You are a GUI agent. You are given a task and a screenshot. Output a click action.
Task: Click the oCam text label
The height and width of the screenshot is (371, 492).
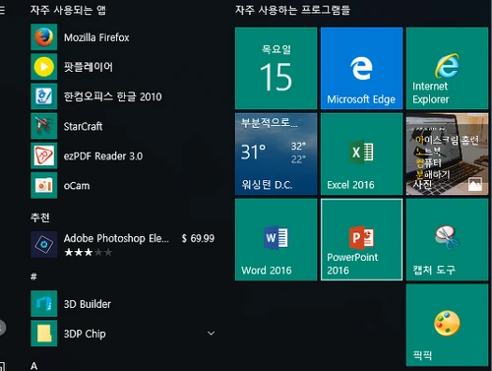click(77, 186)
